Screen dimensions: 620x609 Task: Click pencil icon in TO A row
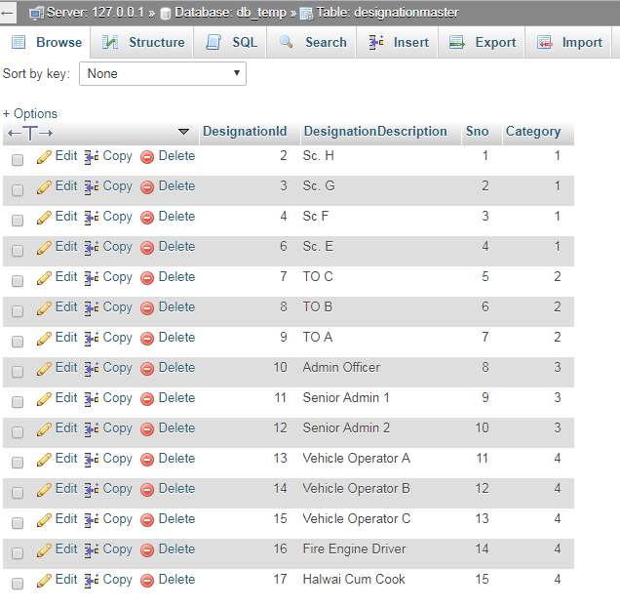click(x=44, y=338)
